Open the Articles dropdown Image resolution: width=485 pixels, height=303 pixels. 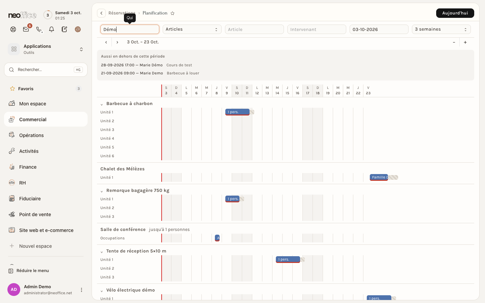192,29
